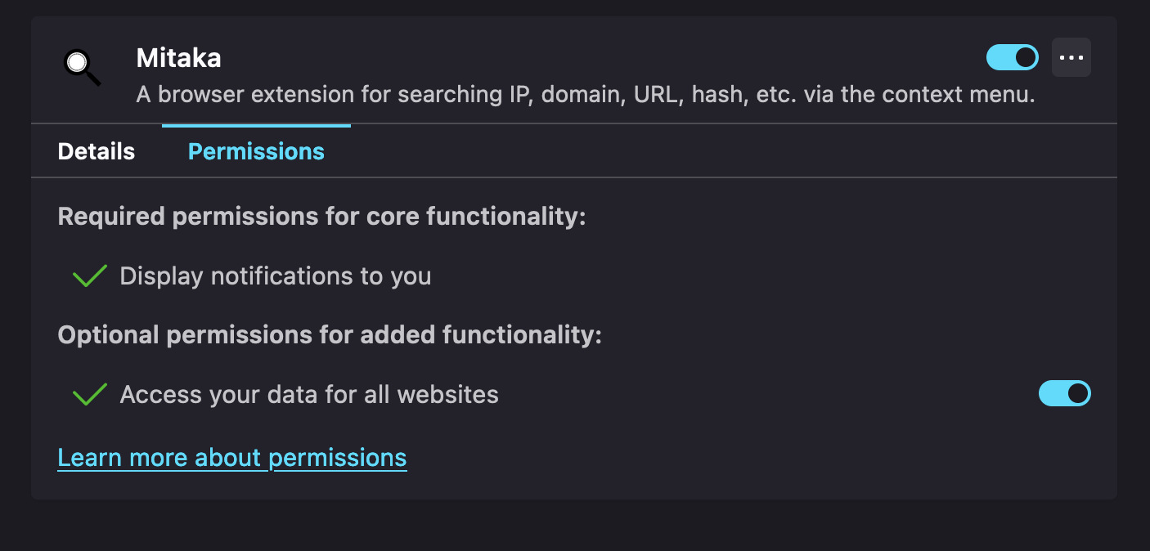Click the Required permissions heading

(321, 216)
